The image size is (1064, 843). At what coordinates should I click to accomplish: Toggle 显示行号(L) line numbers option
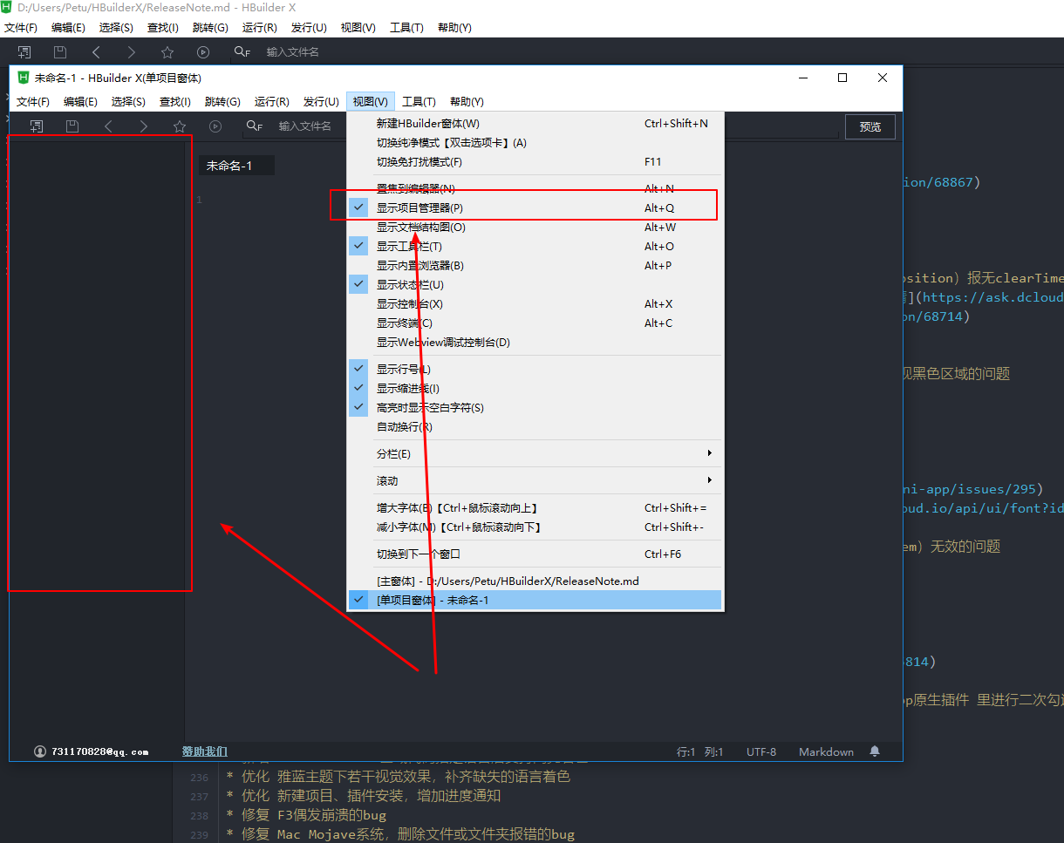[535, 370]
